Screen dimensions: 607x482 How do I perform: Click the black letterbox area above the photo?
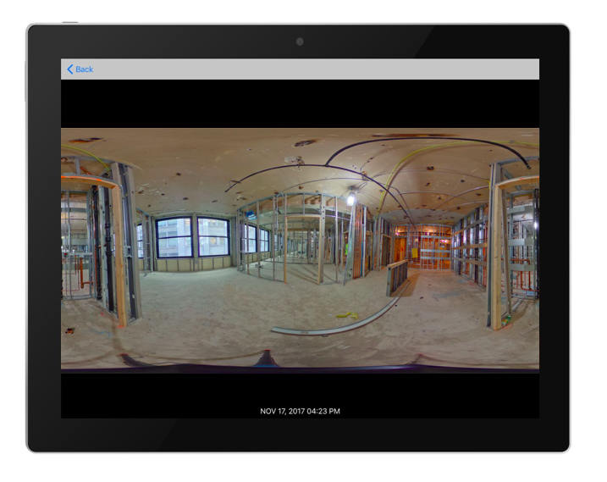click(300, 103)
